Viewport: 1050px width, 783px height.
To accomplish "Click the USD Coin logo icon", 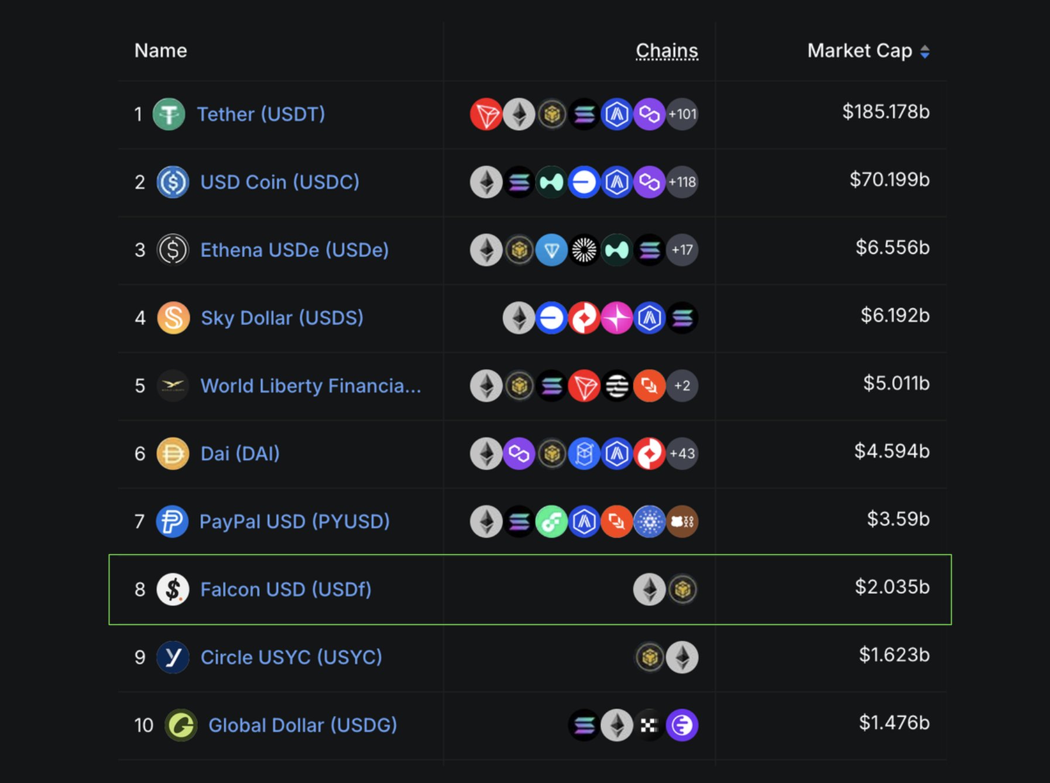I will [x=173, y=182].
